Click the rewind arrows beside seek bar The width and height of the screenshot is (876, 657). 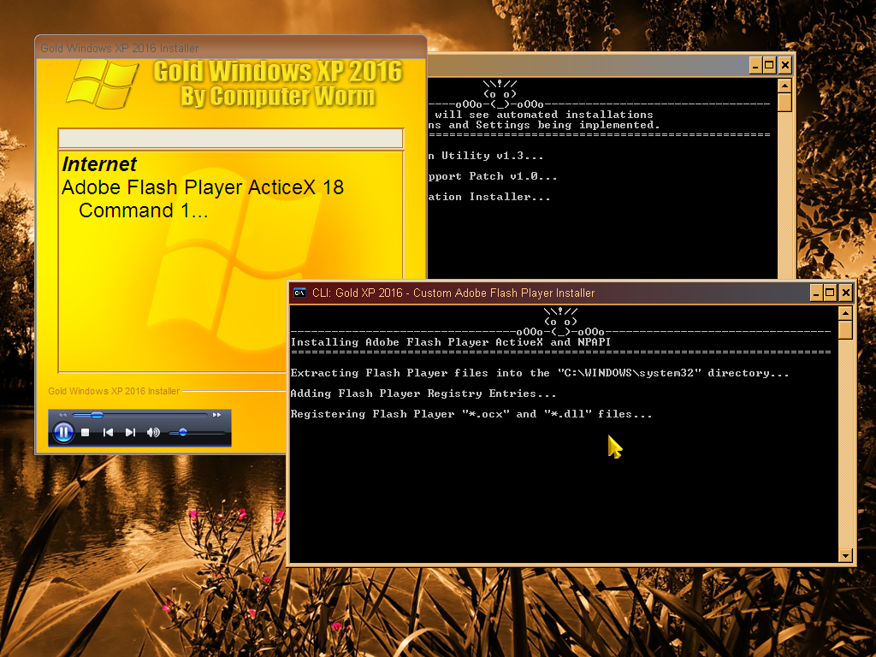pos(62,415)
